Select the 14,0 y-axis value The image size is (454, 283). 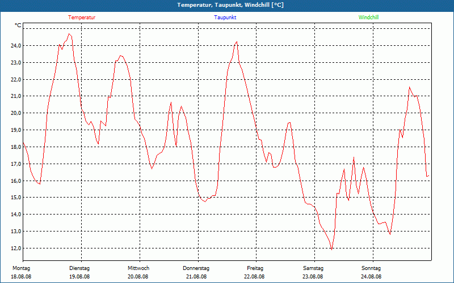click(x=16, y=215)
